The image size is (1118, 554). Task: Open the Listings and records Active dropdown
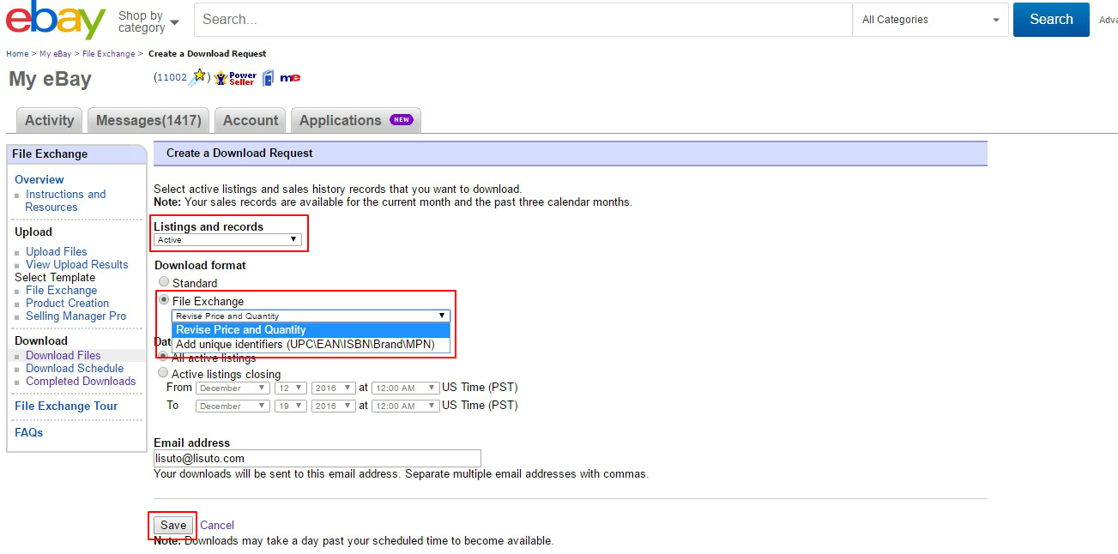click(x=227, y=239)
